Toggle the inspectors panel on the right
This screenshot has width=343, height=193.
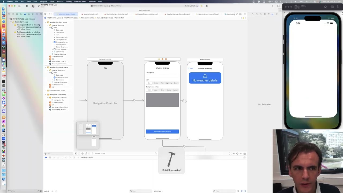click(279, 6)
